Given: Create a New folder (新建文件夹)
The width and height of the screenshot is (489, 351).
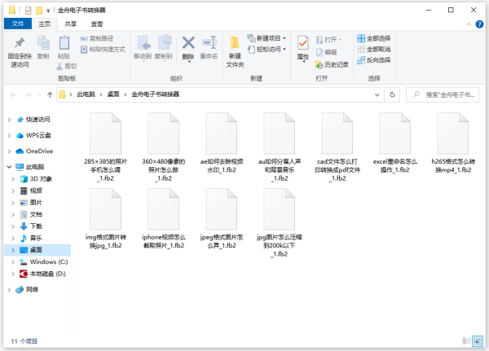Looking at the screenshot, I should [x=235, y=52].
